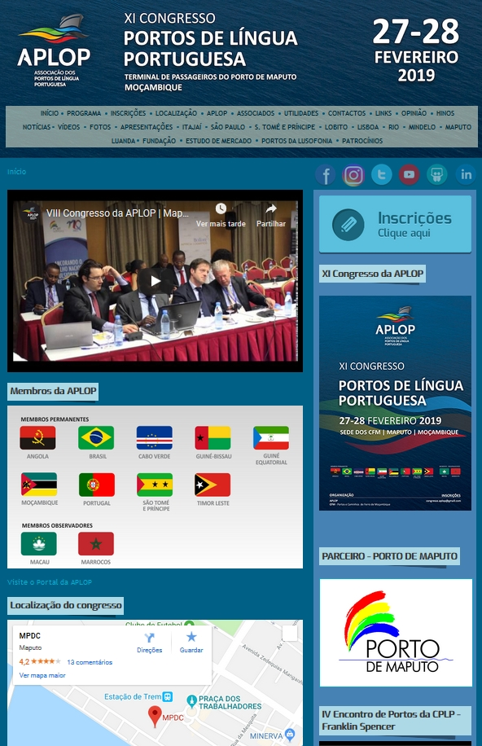
Task: Click PARCEIRO - PORTO DE MAPUTO heading
Action: [389, 556]
